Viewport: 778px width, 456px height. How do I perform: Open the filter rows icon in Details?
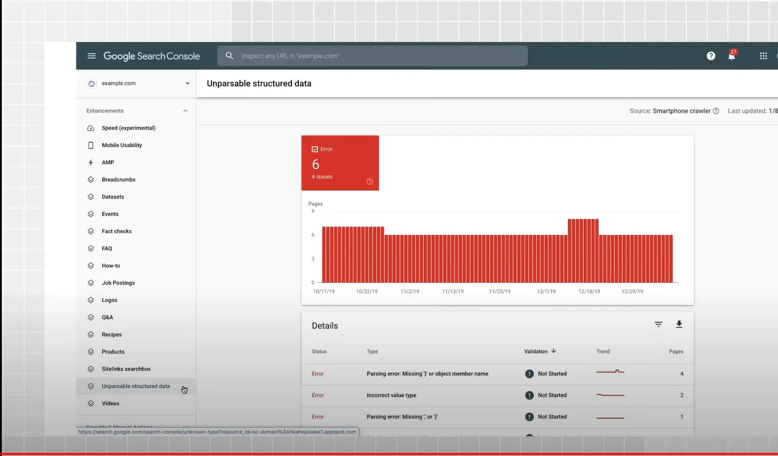pos(658,324)
